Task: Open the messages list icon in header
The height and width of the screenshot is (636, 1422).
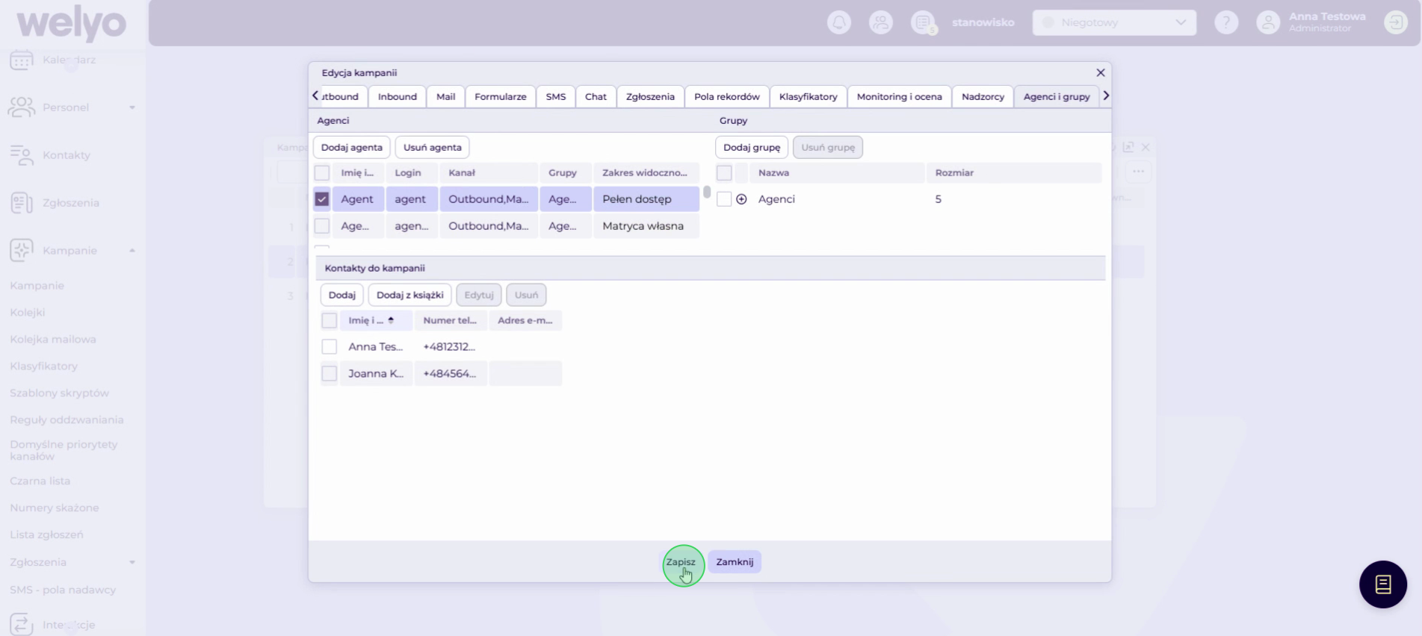Action: (924, 22)
